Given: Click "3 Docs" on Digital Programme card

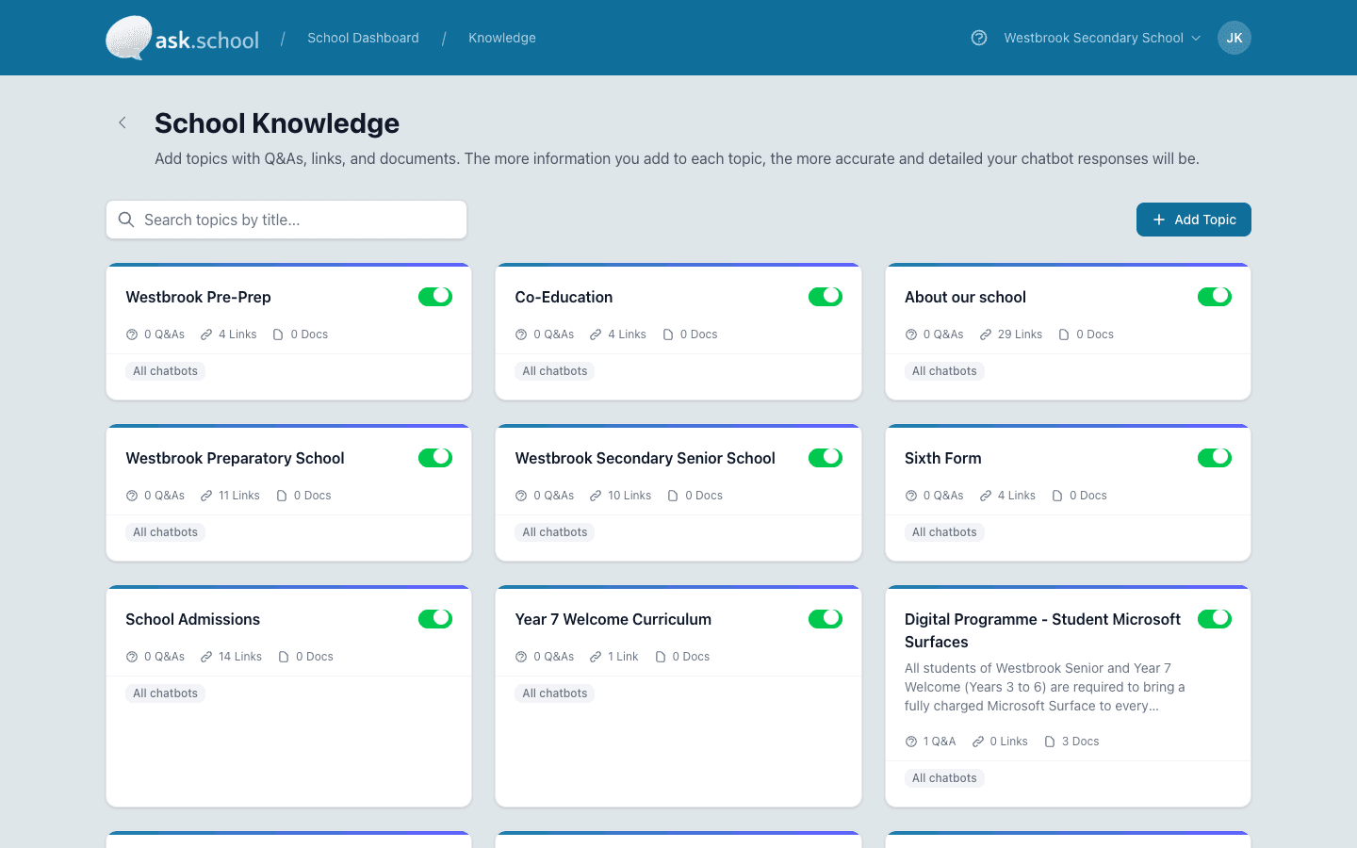Looking at the screenshot, I should click(x=1080, y=742).
